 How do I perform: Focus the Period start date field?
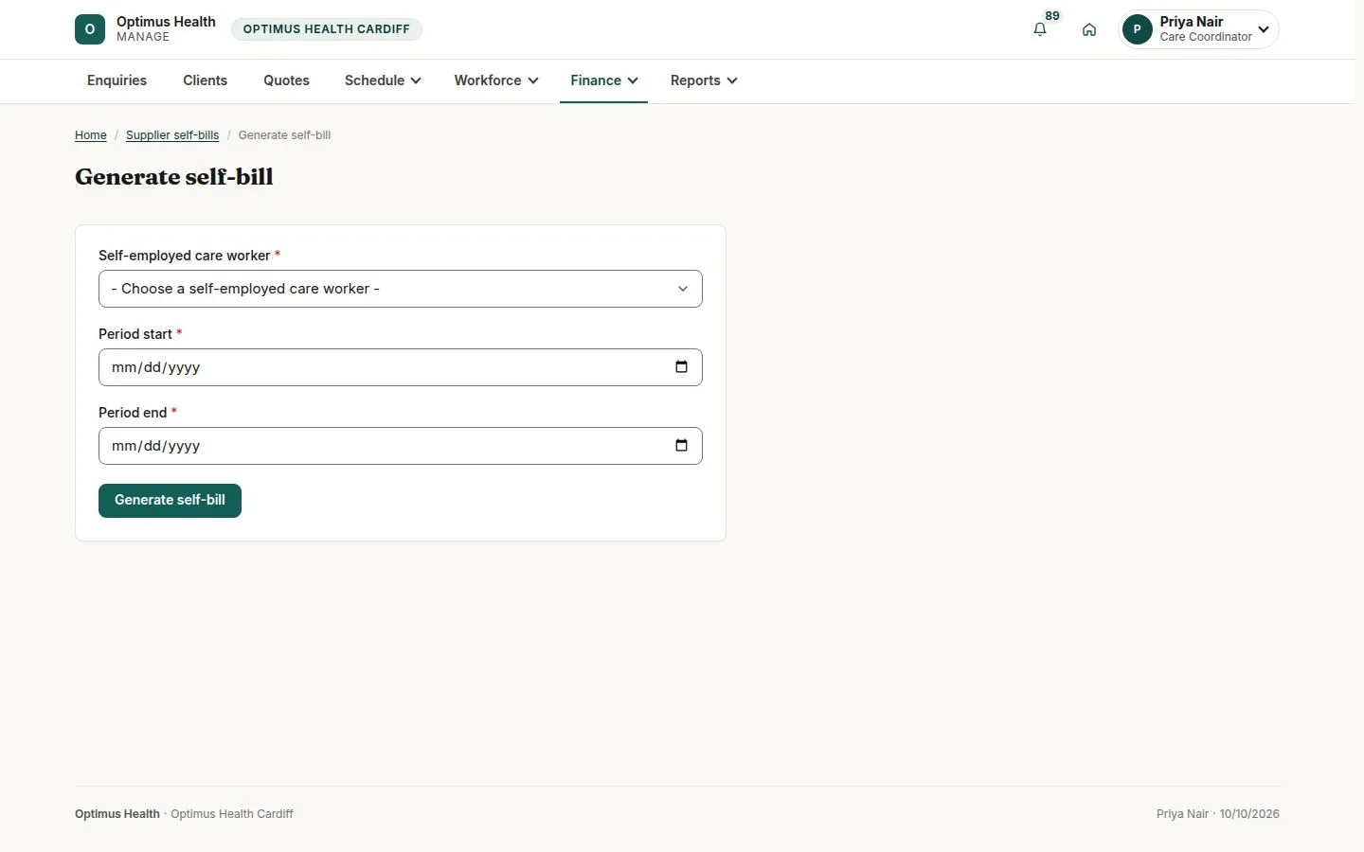pyautogui.click(x=401, y=367)
